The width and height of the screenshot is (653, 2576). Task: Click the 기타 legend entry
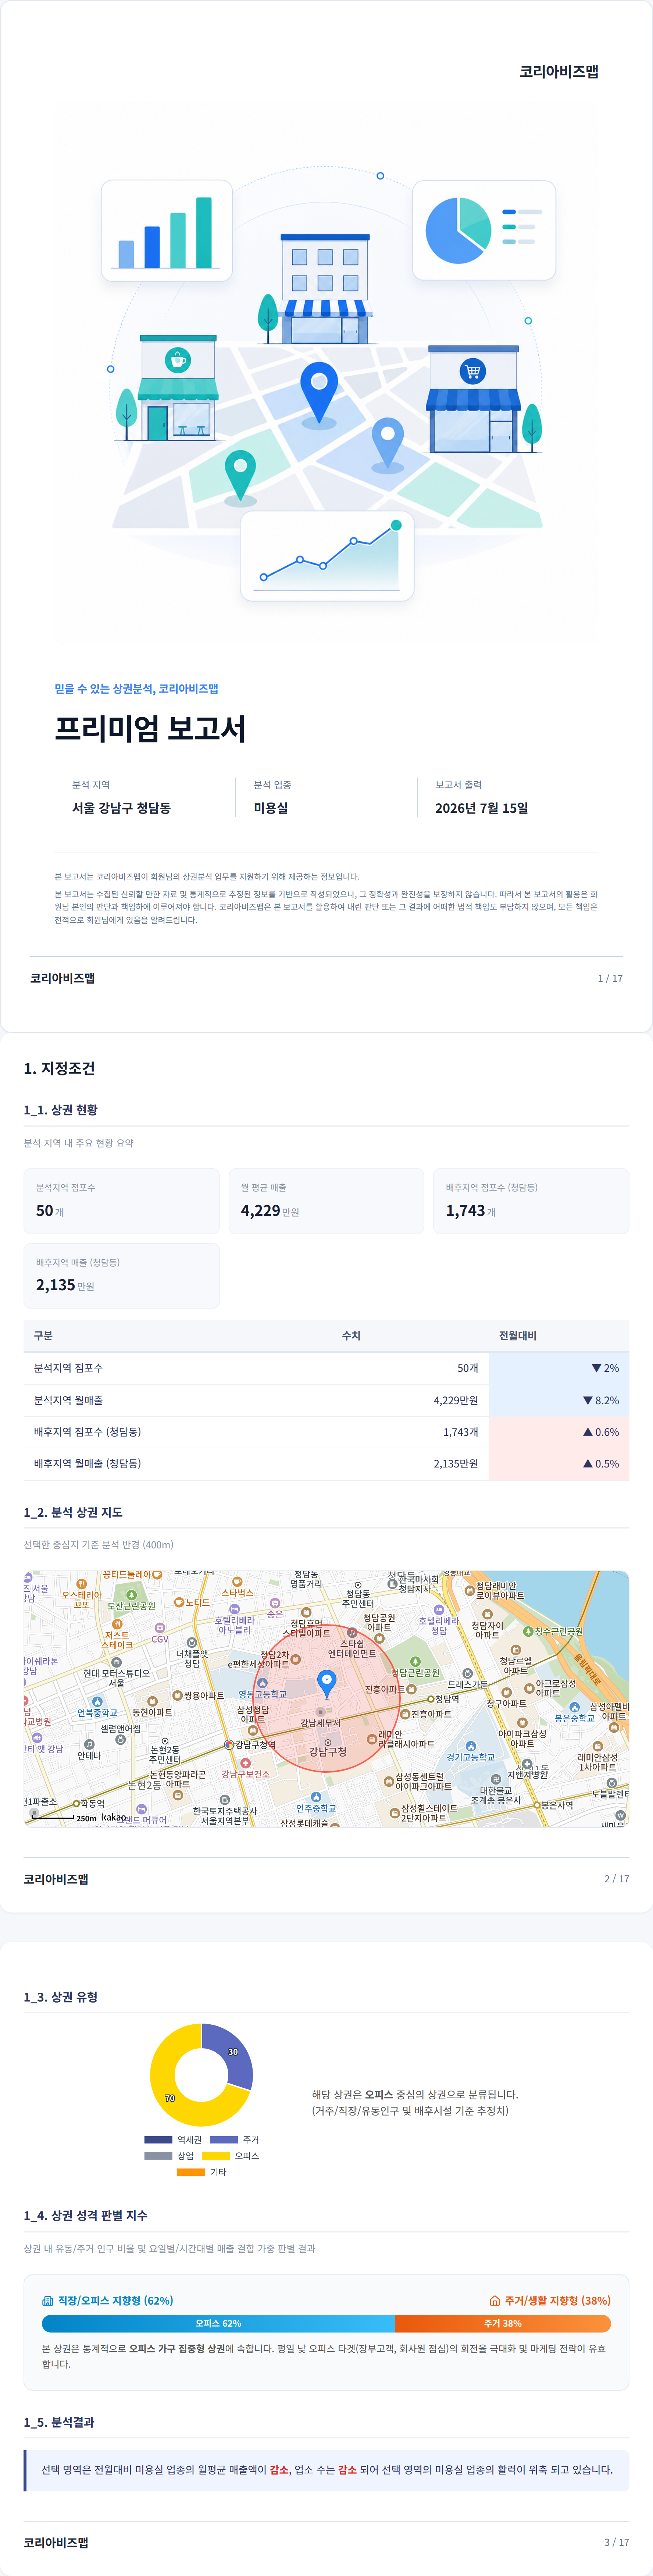201,2172
